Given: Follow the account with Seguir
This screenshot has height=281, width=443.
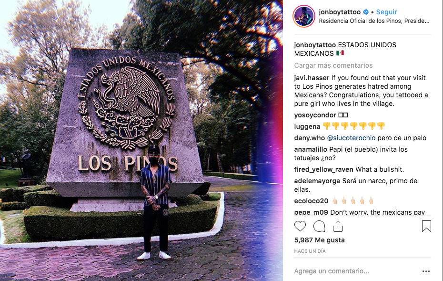Looking at the screenshot, I should tap(386, 12).
